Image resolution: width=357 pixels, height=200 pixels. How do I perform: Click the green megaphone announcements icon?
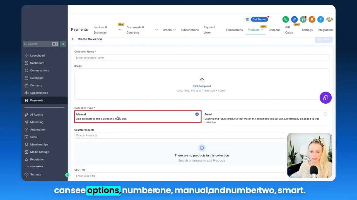point(303,19)
